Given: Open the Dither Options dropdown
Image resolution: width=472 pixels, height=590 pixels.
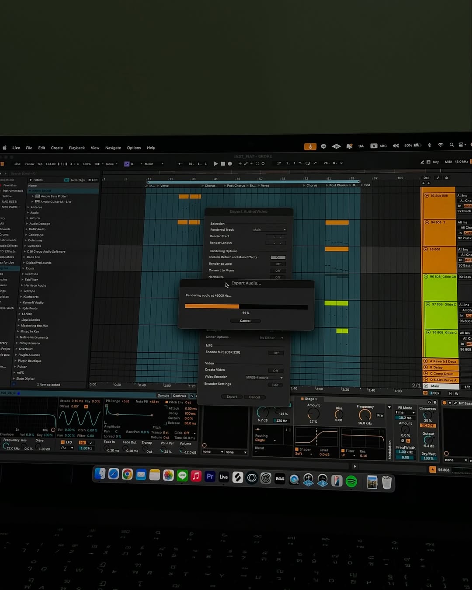Looking at the screenshot, I should [271, 337].
